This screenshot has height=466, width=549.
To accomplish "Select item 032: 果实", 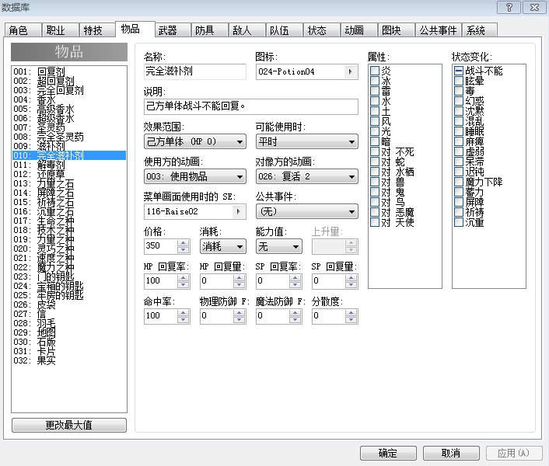I will (x=69, y=360).
